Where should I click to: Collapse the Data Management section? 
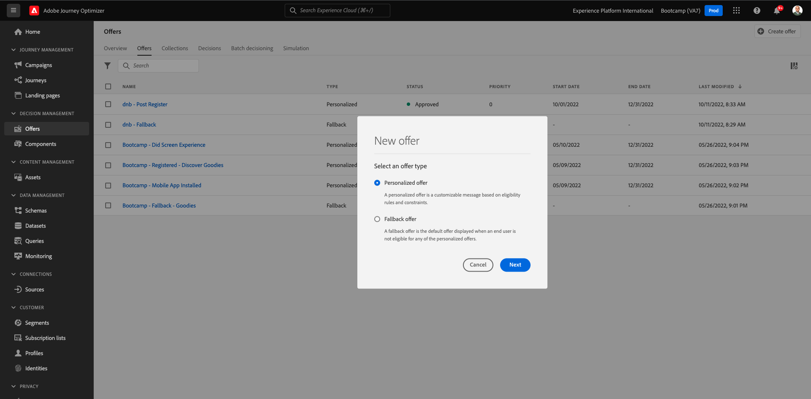14,195
